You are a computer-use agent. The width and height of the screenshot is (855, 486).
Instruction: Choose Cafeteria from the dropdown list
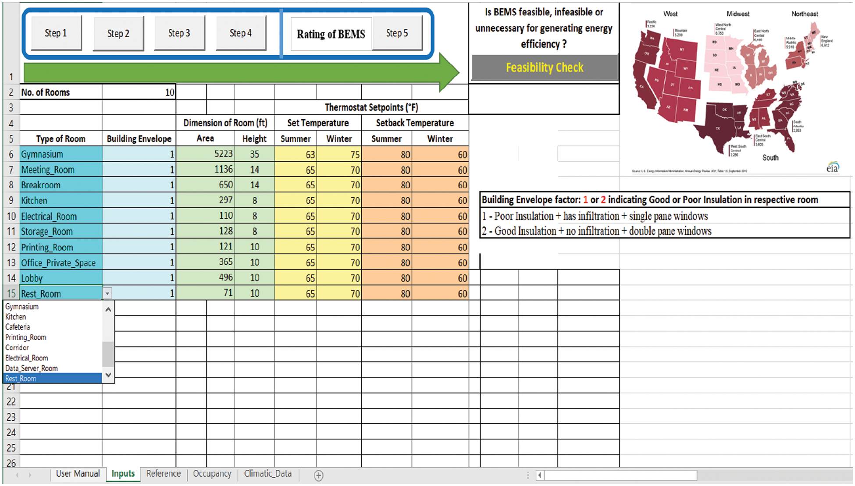pyautogui.click(x=18, y=327)
